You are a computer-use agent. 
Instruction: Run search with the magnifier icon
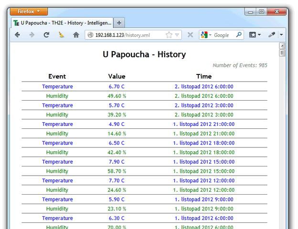point(239,35)
